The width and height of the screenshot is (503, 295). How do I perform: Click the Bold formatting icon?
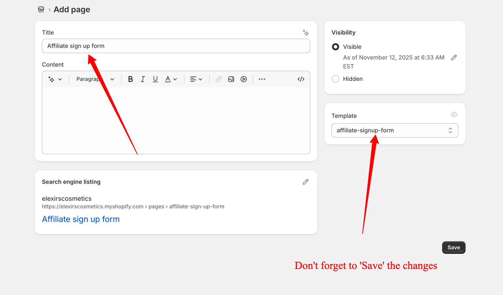click(x=130, y=79)
